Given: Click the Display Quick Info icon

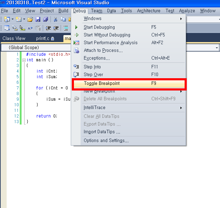Looking at the screenshot, I should [22, 28].
